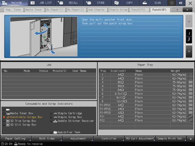Open the STORE screen

coord(98,3)
